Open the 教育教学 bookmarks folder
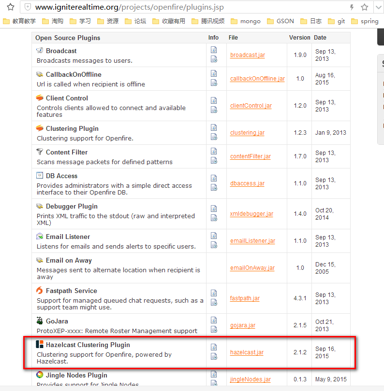Image resolution: width=384 pixels, height=391 pixels. tap(19, 21)
